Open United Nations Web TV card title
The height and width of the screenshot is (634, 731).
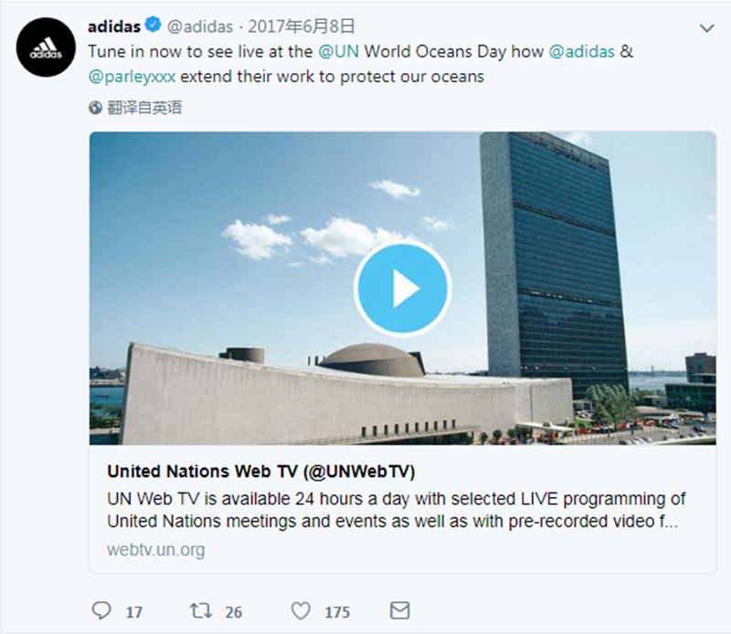(261, 471)
